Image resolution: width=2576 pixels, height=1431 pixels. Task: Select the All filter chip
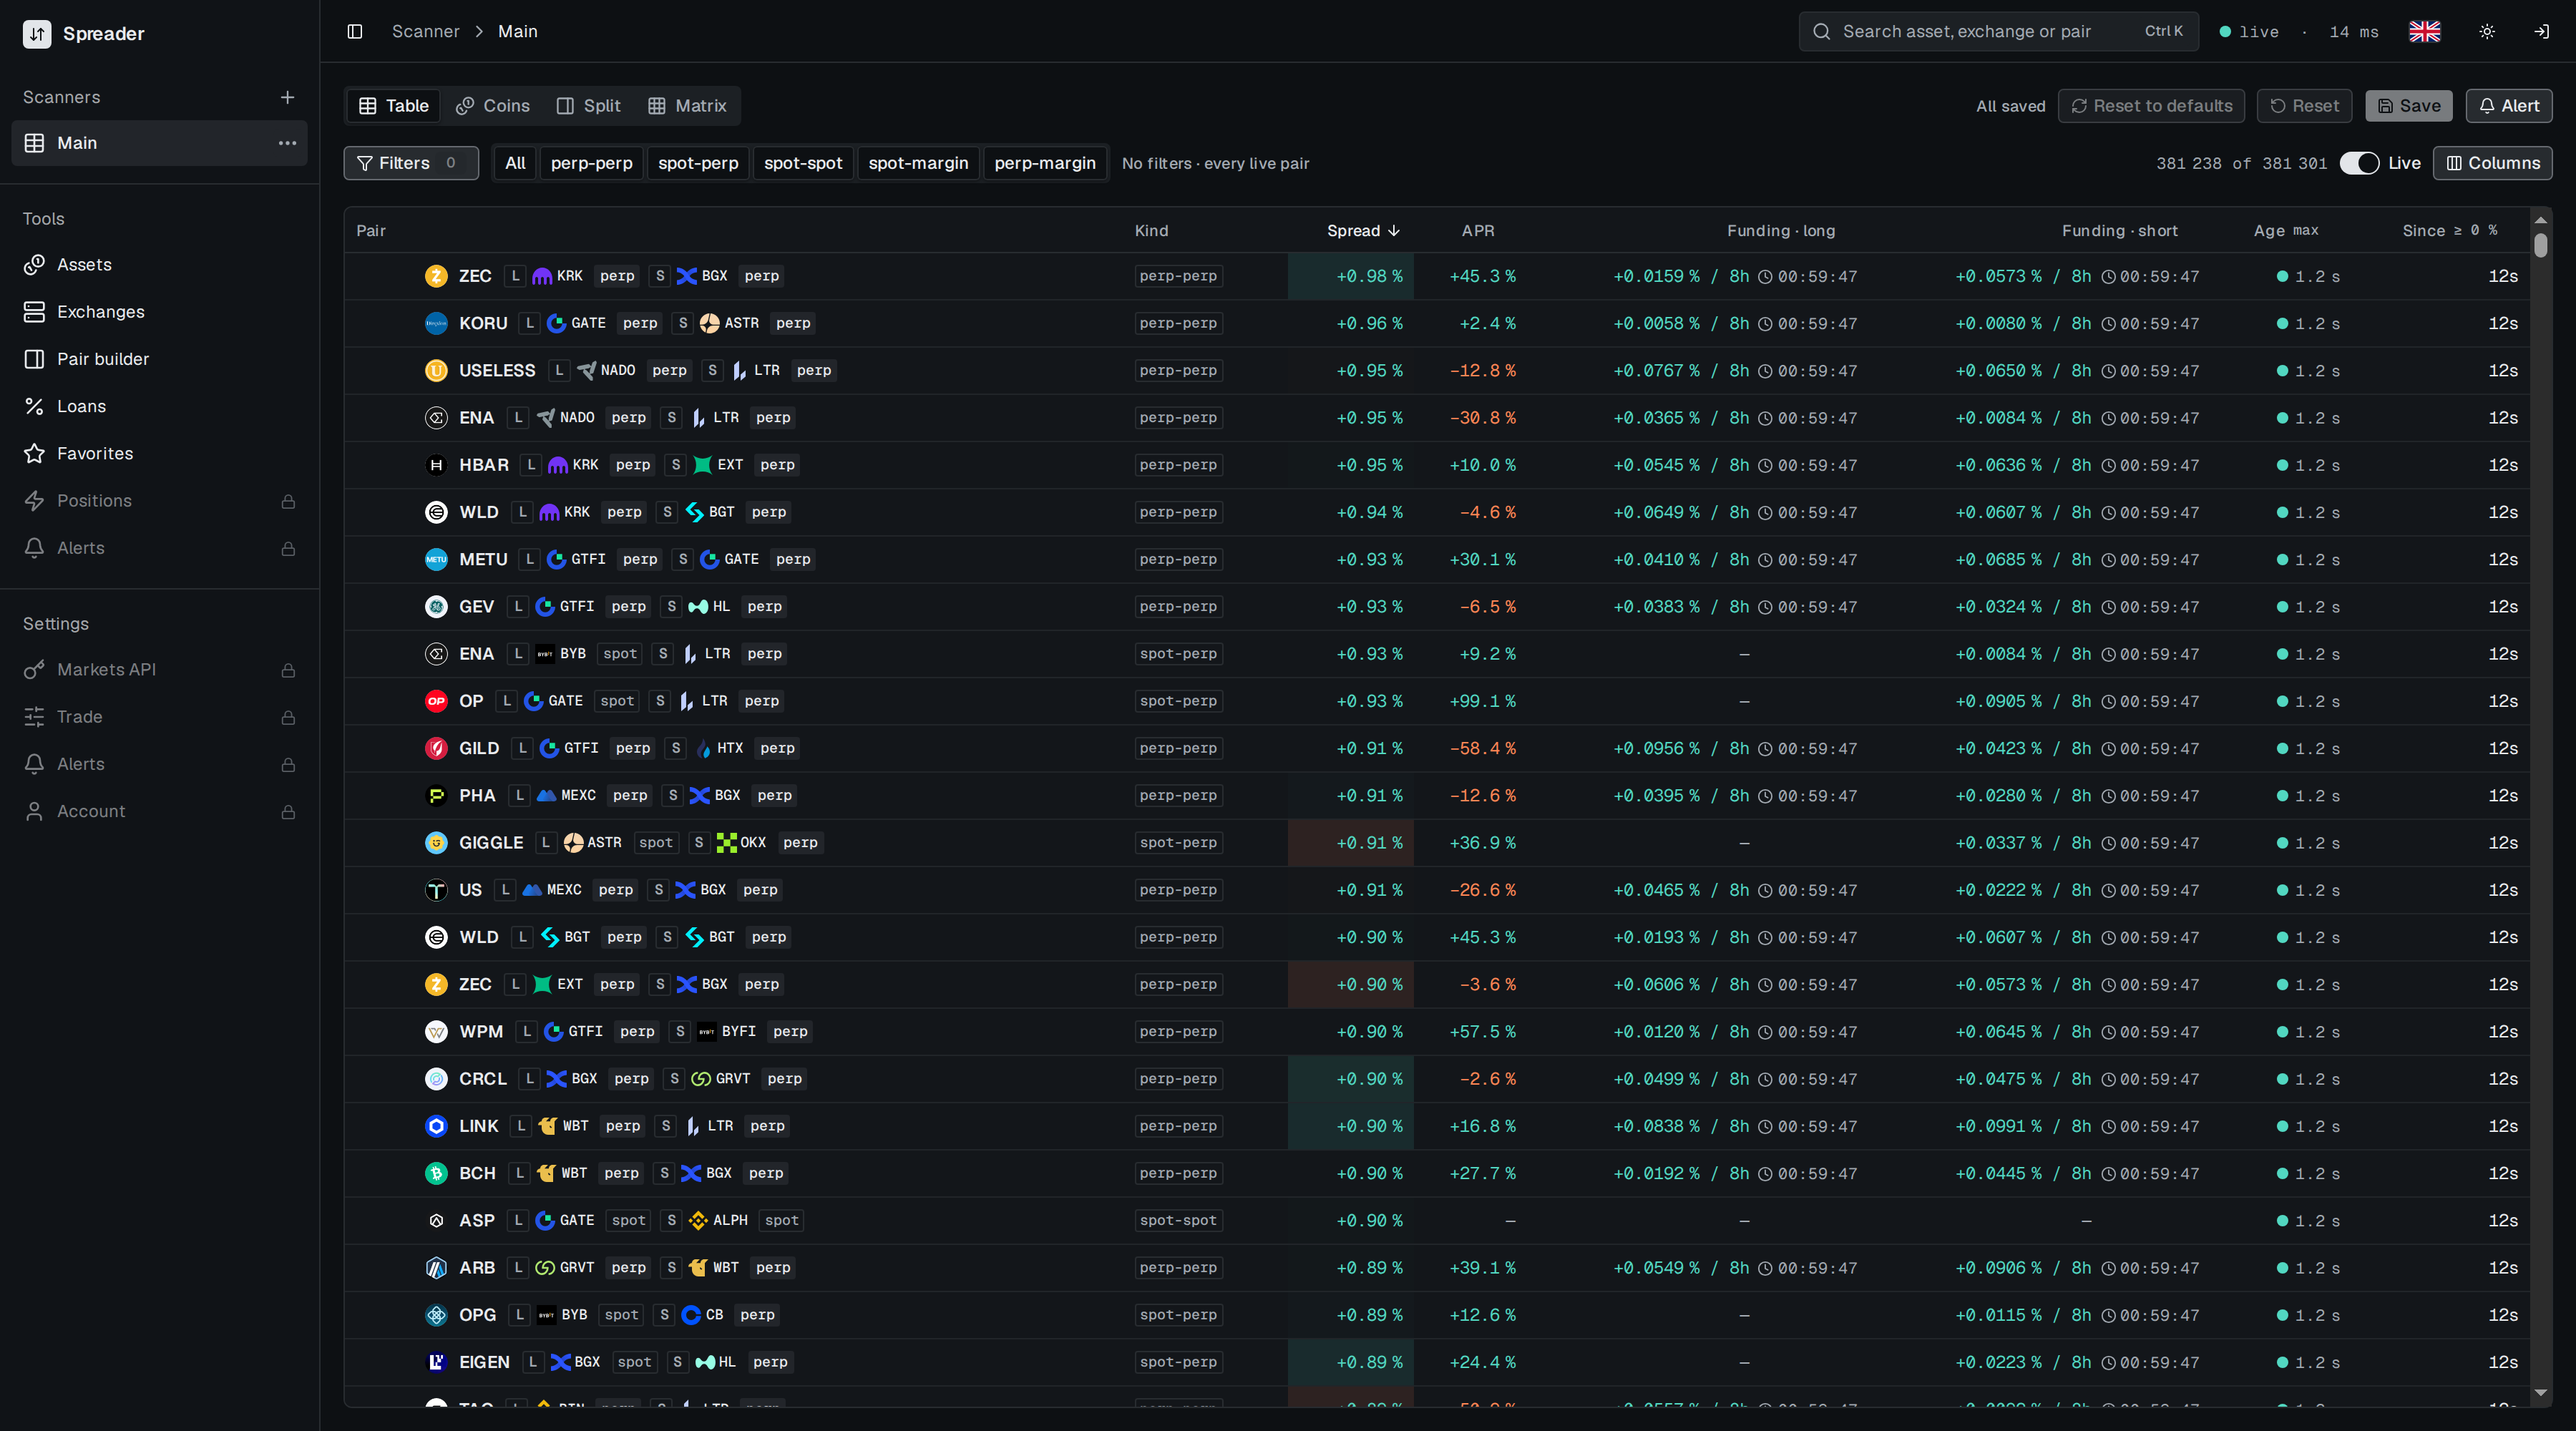tap(515, 163)
